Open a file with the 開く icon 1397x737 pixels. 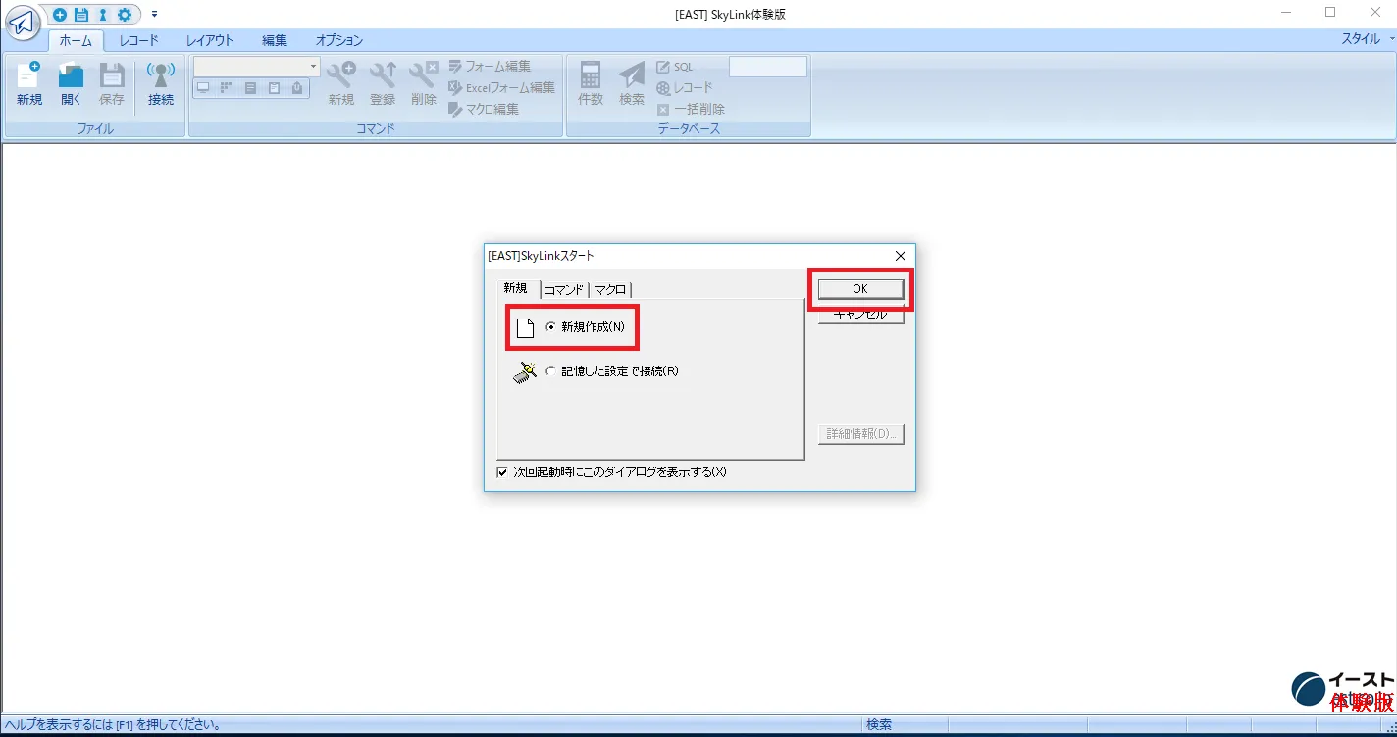click(71, 83)
